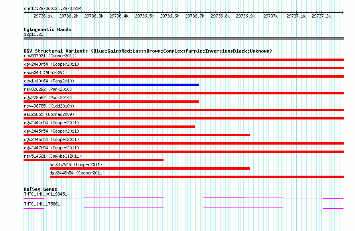This screenshot has height=231, width=355.
Task: Click the dgv2448n54 (Cooper2011) label
Action: (77, 173)
